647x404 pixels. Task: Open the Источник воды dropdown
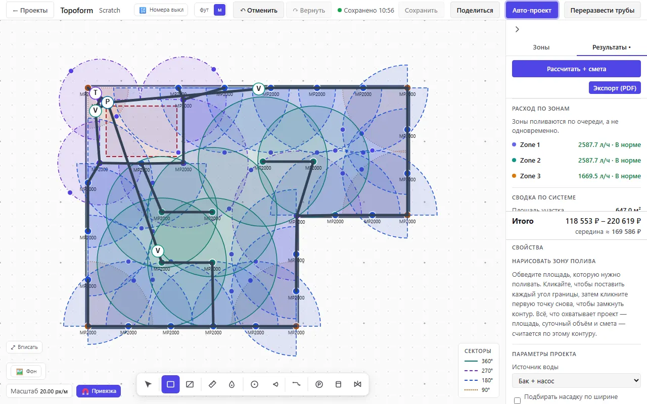coord(576,381)
